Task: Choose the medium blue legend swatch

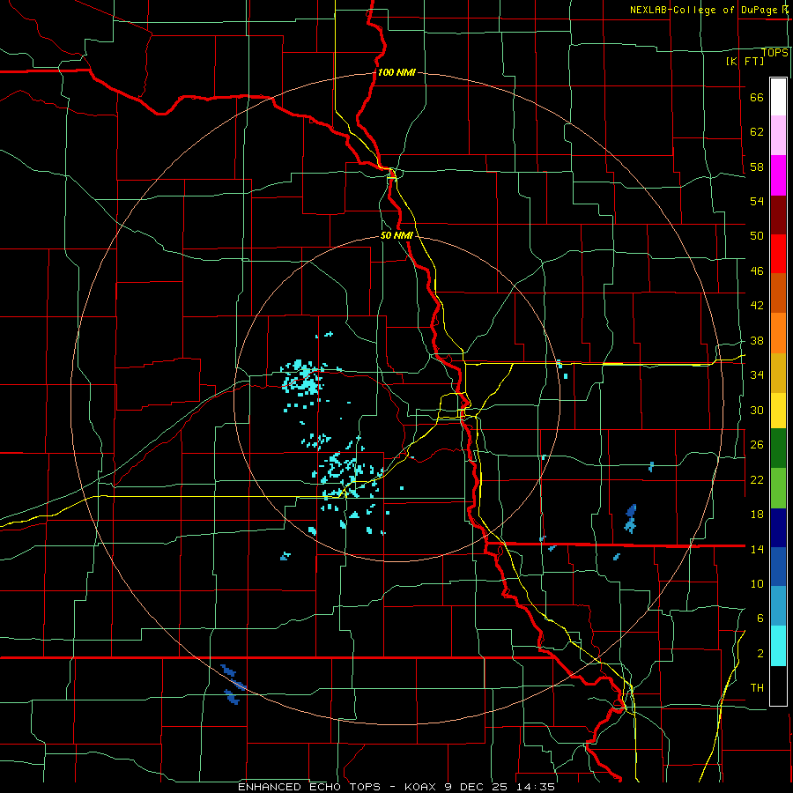Action: pyautogui.click(x=778, y=567)
